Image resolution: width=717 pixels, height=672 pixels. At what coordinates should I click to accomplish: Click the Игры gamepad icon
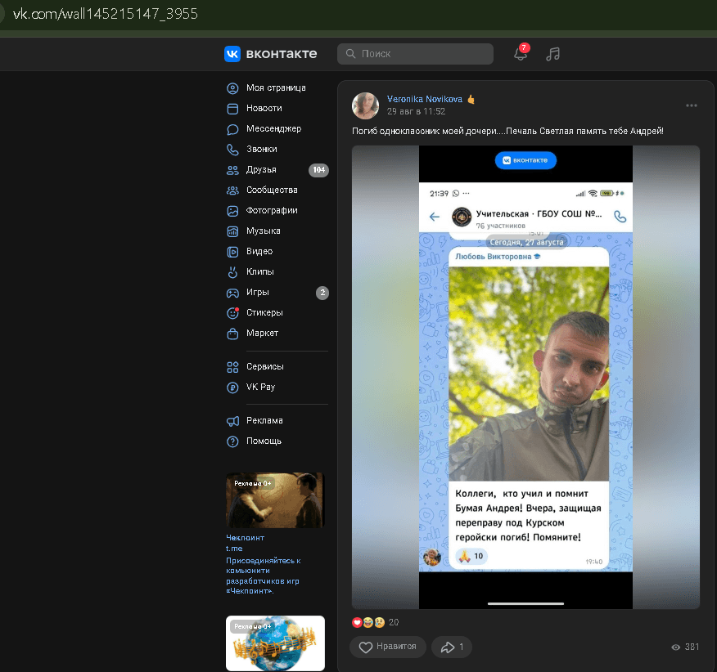pyautogui.click(x=232, y=293)
